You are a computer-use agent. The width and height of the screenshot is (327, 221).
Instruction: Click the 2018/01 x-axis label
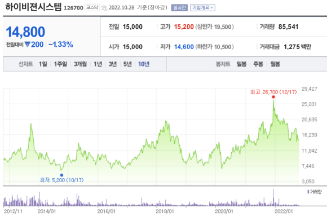coord(165,211)
